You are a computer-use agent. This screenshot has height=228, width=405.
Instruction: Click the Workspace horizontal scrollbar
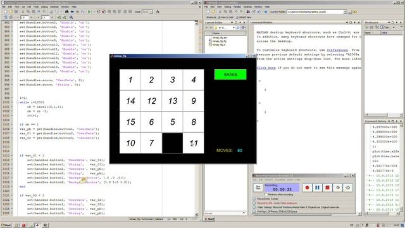[383, 115]
